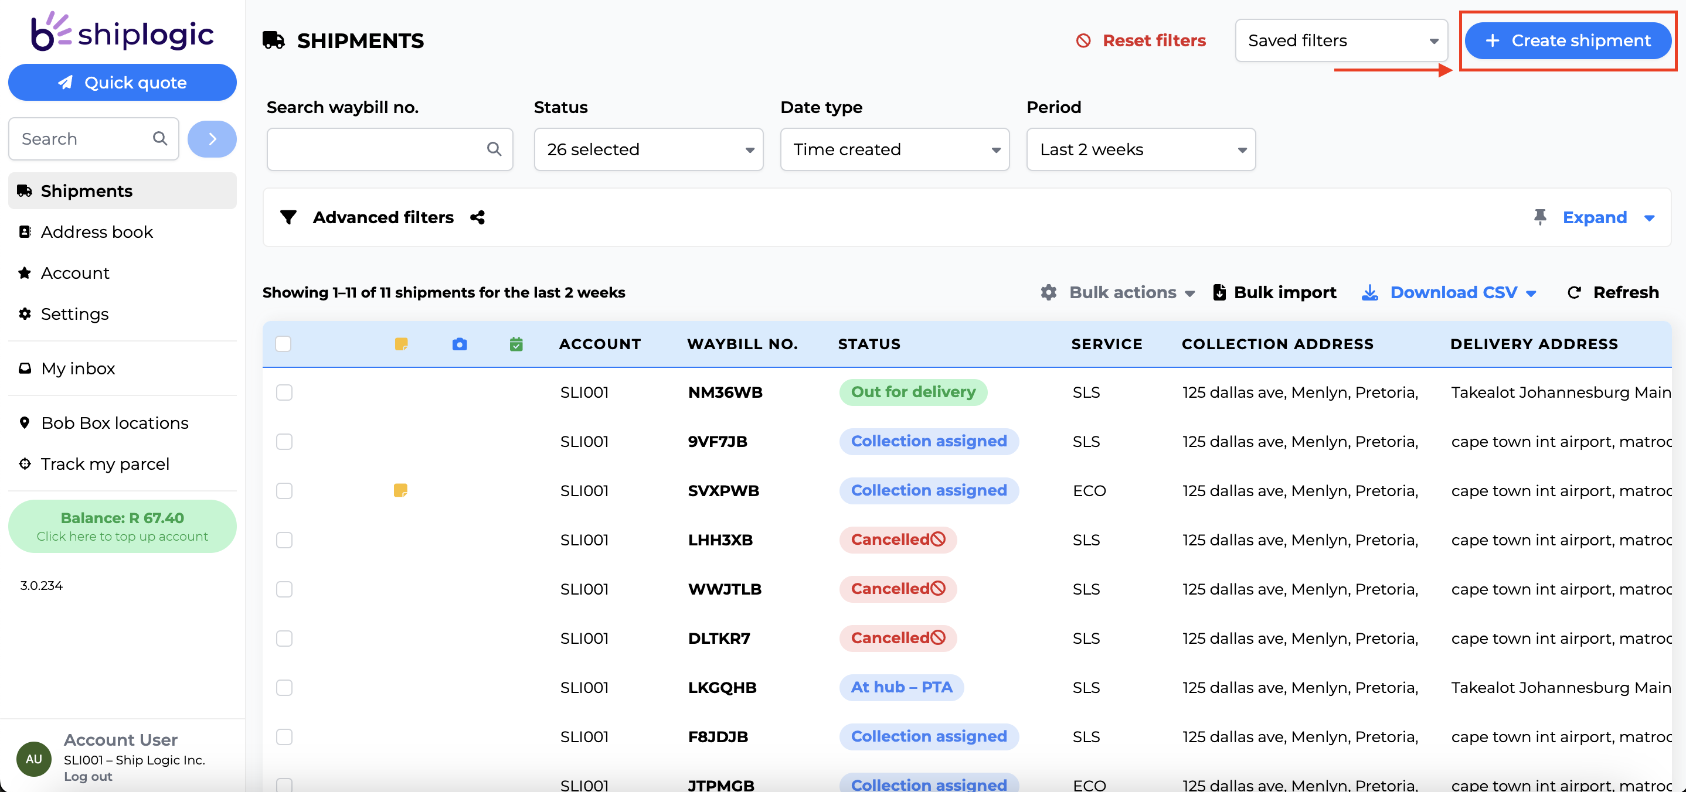The image size is (1686, 792).
Task: Click the Bulk actions gear icon
Action: [x=1049, y=292]
